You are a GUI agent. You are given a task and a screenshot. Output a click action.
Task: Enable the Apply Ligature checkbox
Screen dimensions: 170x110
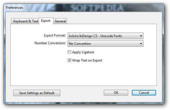[69, 52]
